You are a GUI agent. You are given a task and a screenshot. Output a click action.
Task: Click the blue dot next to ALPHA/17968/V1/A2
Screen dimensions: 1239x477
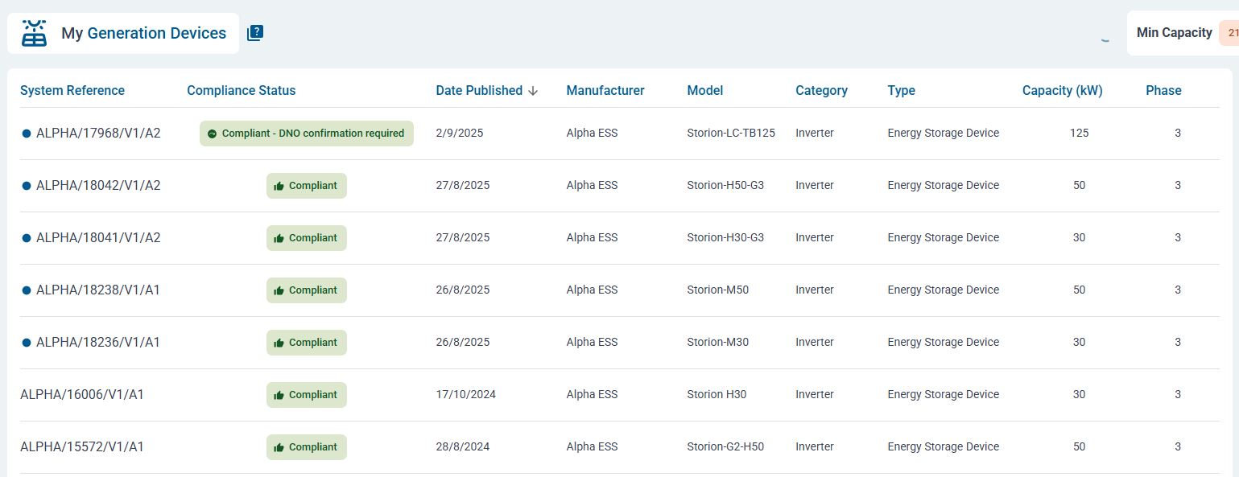coord(27,134)
